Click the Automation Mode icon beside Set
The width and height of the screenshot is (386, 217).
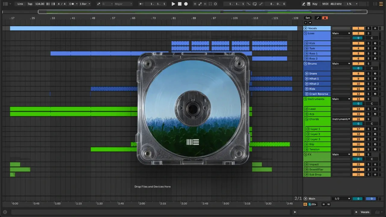click(318, 18)
